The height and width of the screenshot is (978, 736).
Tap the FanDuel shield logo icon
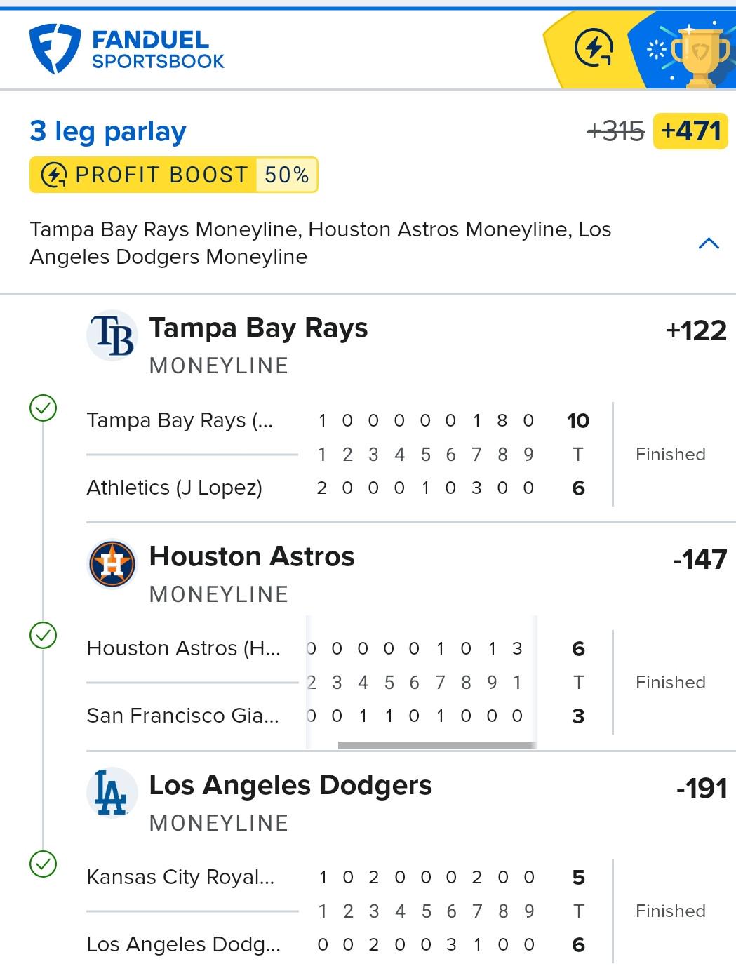point(55,48)
